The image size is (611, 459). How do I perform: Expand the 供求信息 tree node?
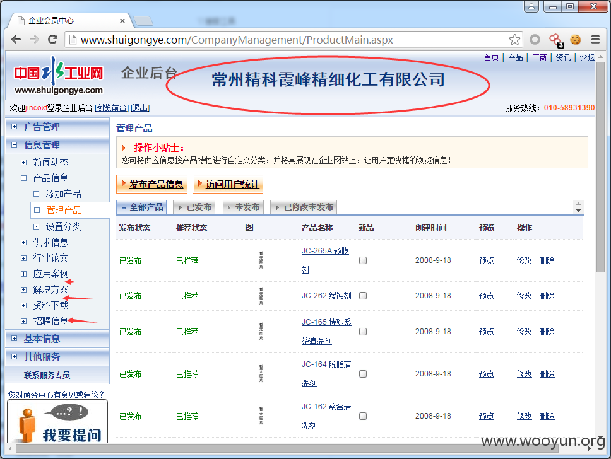point(24,243)
